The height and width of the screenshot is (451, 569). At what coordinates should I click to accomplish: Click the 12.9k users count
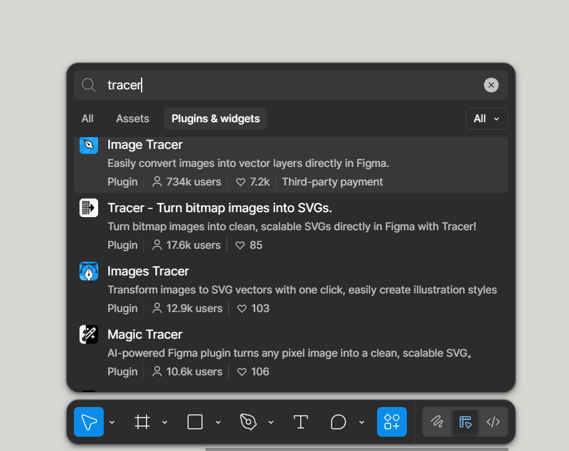pos(187,308)
